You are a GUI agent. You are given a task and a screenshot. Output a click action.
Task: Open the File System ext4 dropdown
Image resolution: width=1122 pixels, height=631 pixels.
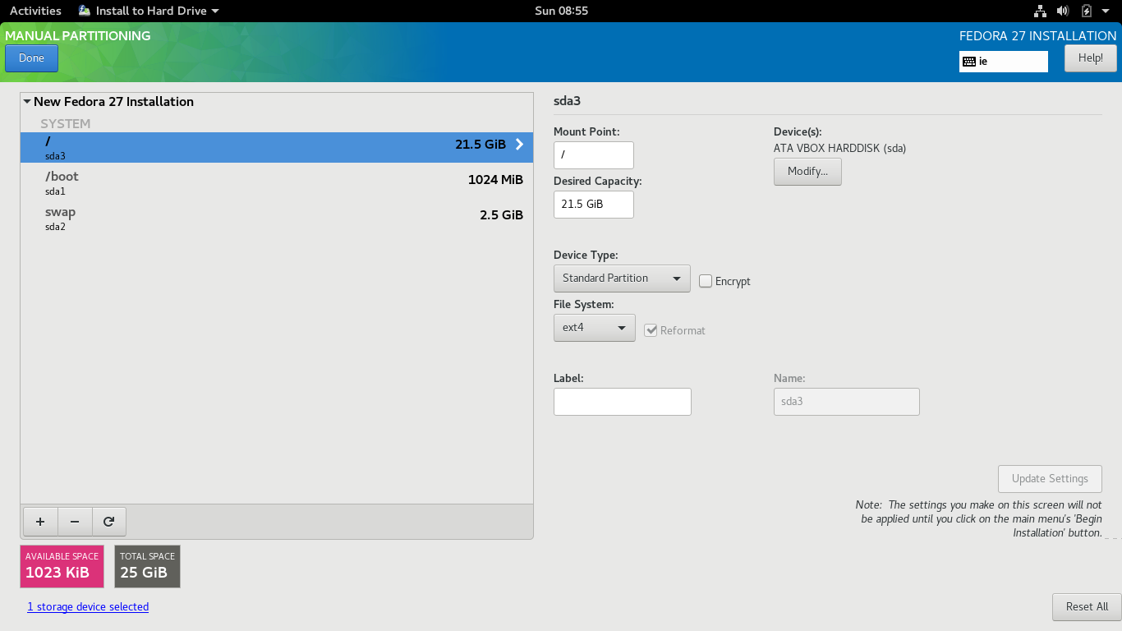click(x=594, y=328)
